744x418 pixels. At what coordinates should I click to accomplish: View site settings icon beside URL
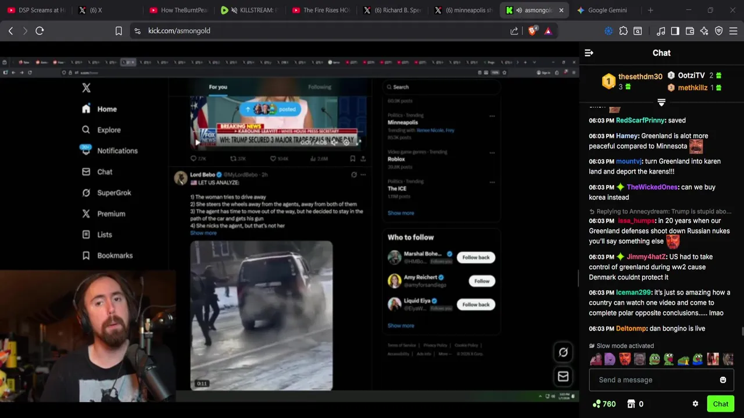tap(137, 31)
